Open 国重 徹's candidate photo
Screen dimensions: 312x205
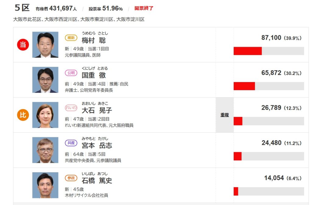pos(45,80)
